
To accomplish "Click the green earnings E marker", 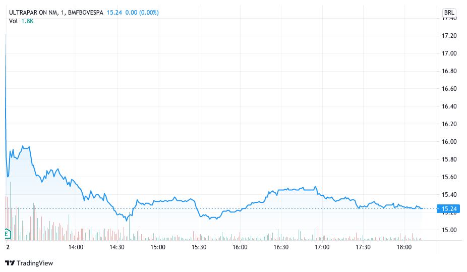I will tap(7, 234).
